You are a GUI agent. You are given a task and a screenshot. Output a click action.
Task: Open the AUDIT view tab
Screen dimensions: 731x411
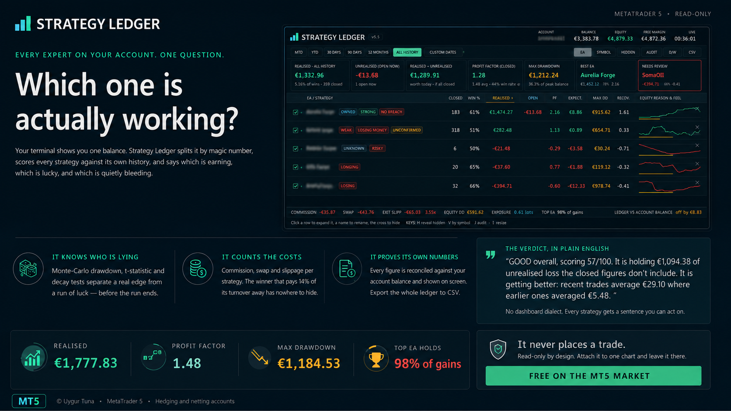[651, 52]
